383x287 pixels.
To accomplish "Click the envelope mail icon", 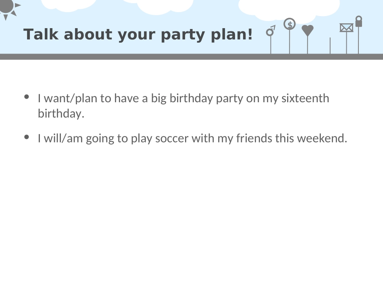I will tap(346, 28).
